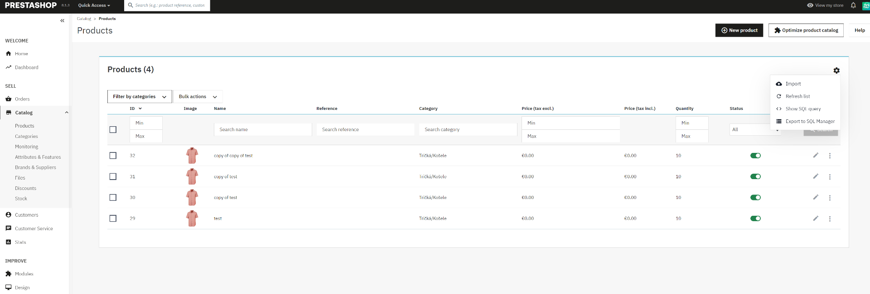
Task: Click the gear settings icon in products panel
Action: (x=836, y=71)
